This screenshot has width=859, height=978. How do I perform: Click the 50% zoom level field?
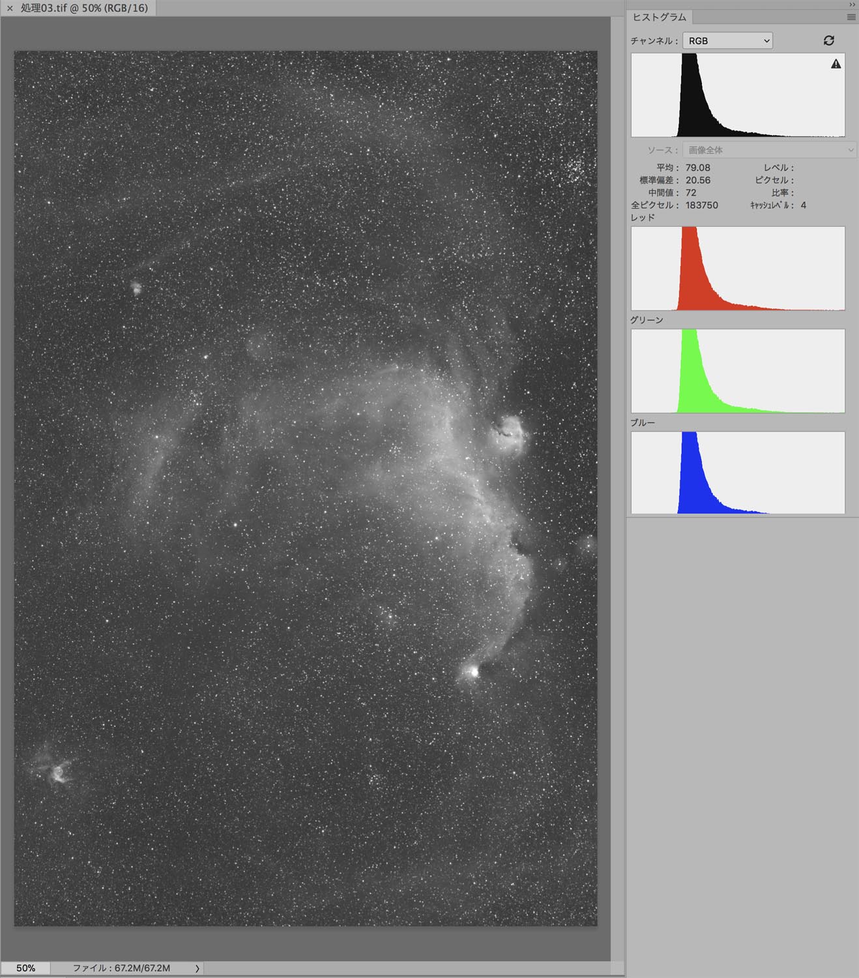25,968
